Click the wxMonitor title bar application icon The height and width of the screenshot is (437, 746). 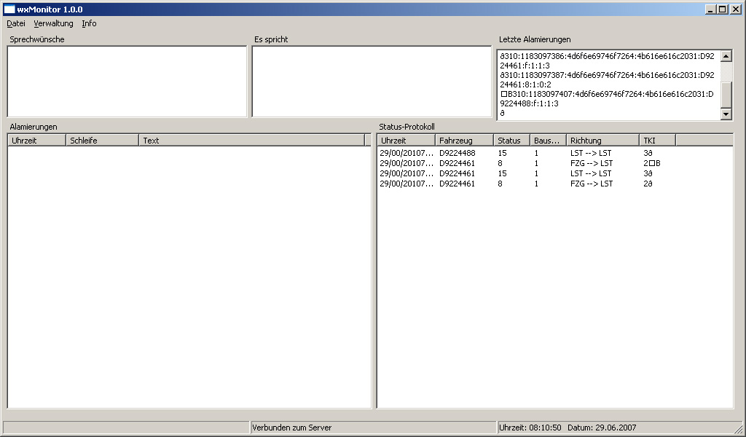[x=9, y=9]
